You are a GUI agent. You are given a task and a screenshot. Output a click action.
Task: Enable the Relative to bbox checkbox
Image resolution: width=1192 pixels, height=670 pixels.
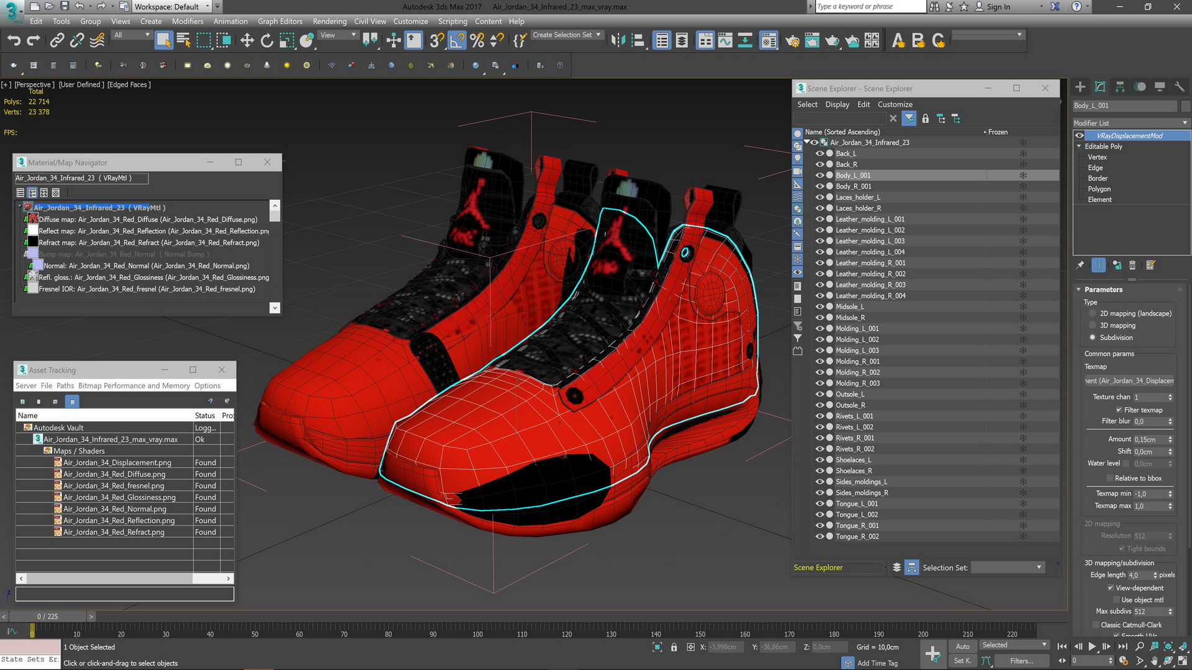tap(1109, 478)
